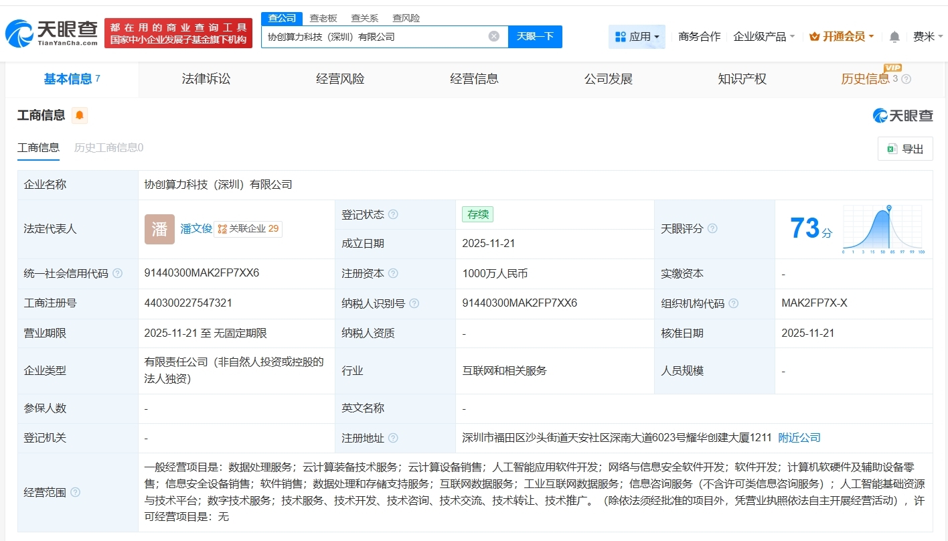This screenshot has width=948, height=541.
Task: Select the 查老板 search tab
Action: point(322,18)
